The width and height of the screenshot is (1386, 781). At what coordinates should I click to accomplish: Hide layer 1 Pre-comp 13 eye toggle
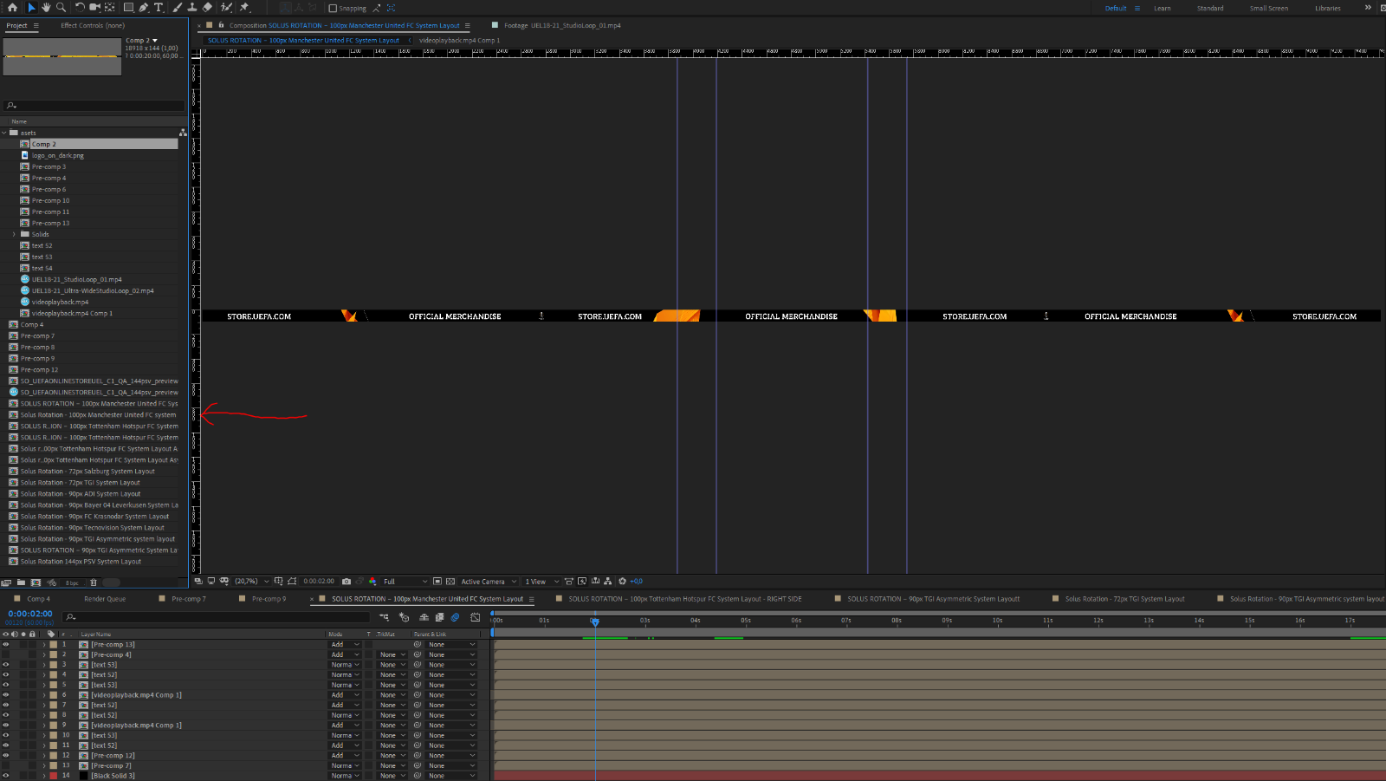point(5,644)
